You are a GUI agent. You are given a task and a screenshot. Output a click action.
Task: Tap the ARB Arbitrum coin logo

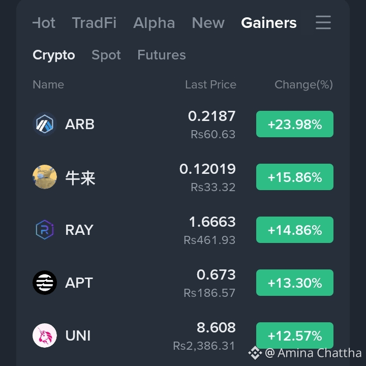(x=45, y=124)
